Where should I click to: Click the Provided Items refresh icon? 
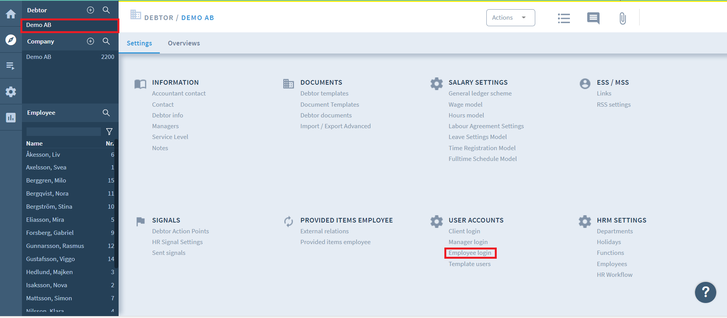click(288, 221)
